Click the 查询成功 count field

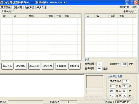pos(68,102)
